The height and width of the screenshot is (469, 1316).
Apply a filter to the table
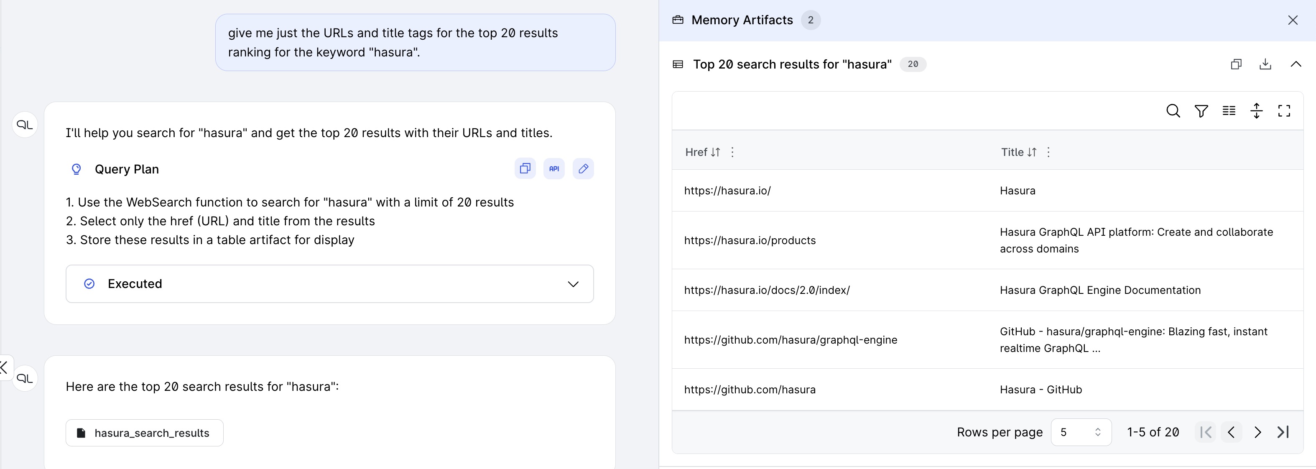click(1201, 111)
